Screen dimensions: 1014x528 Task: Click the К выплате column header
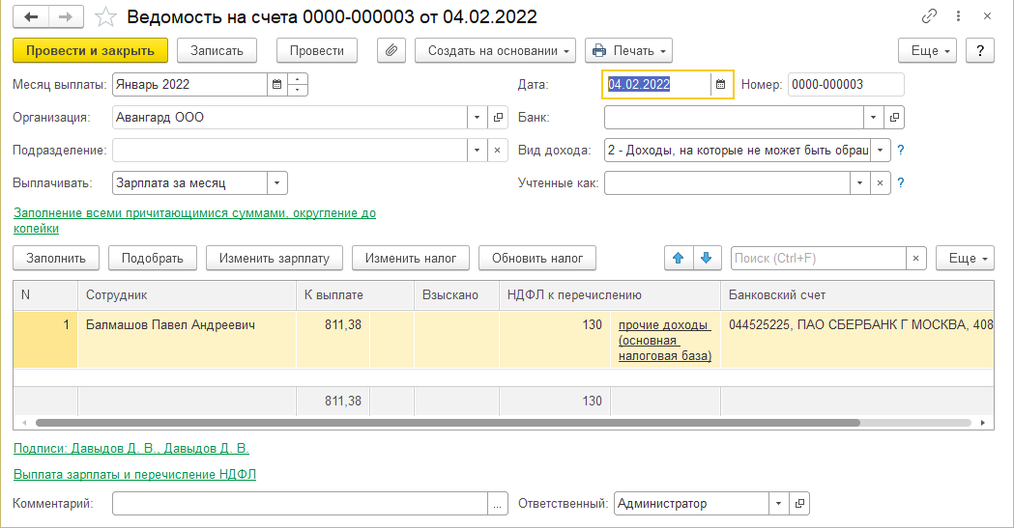pos(355,295)
